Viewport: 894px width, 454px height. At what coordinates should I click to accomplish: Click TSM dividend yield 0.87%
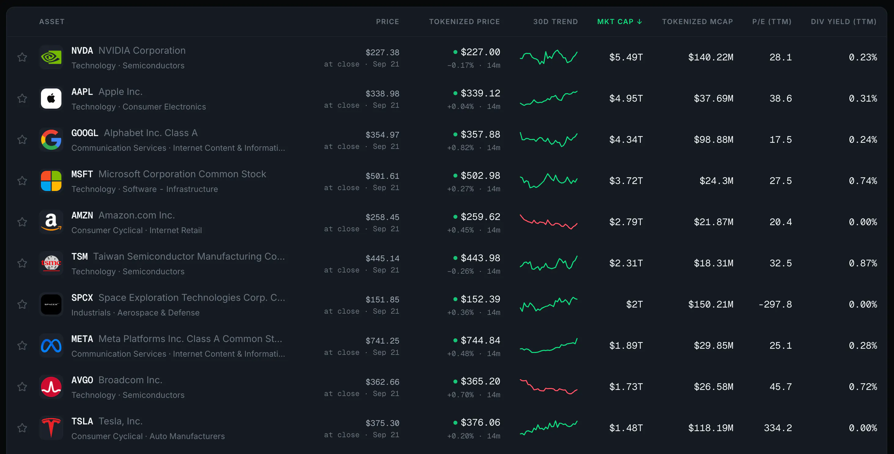pyautogui.click(x=863, y=263)
